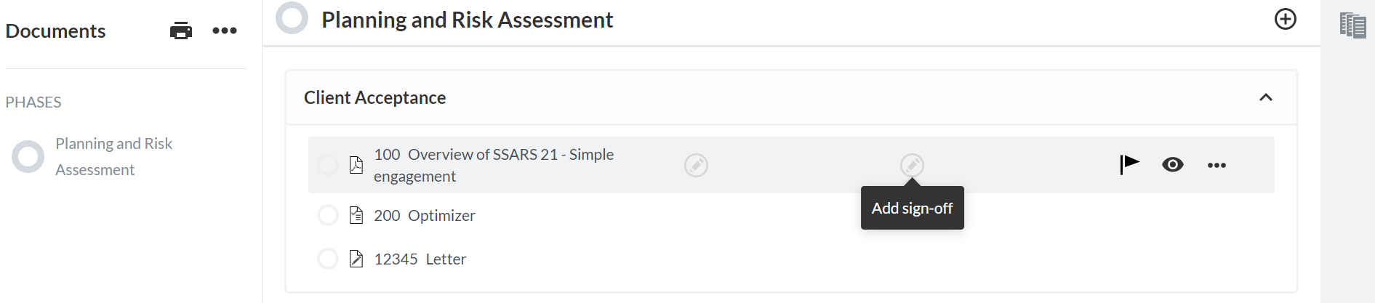The image size is (1375, 303).
Task: Open Documents panel more options menu
Action: pyautogui.click(x=225, y=31)
